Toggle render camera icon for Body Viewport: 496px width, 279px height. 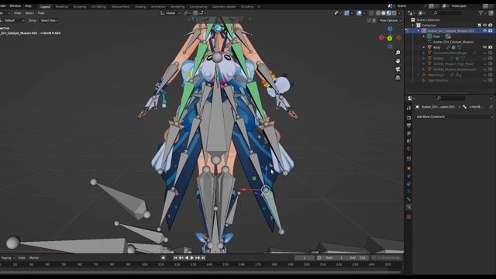(x=491, y=47)
